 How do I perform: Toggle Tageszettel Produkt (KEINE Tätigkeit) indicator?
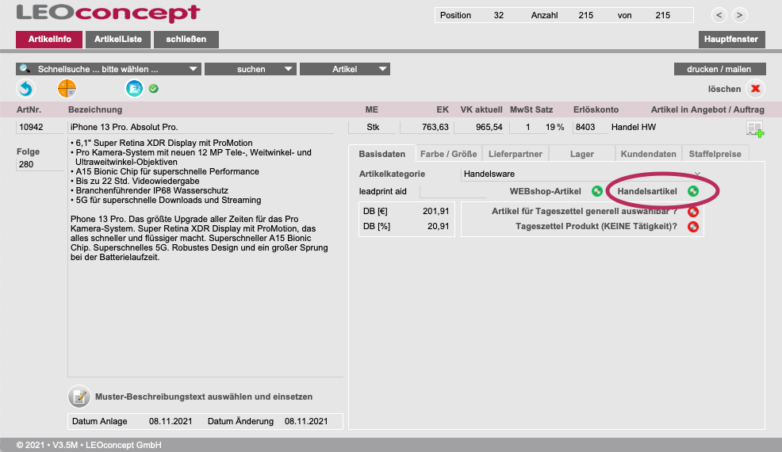693,227
